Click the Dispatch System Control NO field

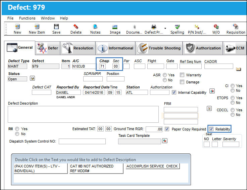pyautogui.click(x=82, y=141)
